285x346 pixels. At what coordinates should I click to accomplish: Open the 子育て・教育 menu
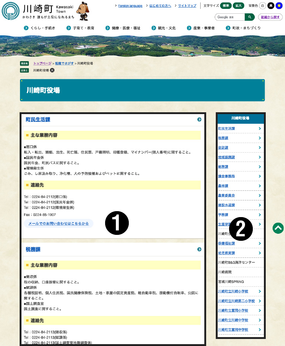80,28
